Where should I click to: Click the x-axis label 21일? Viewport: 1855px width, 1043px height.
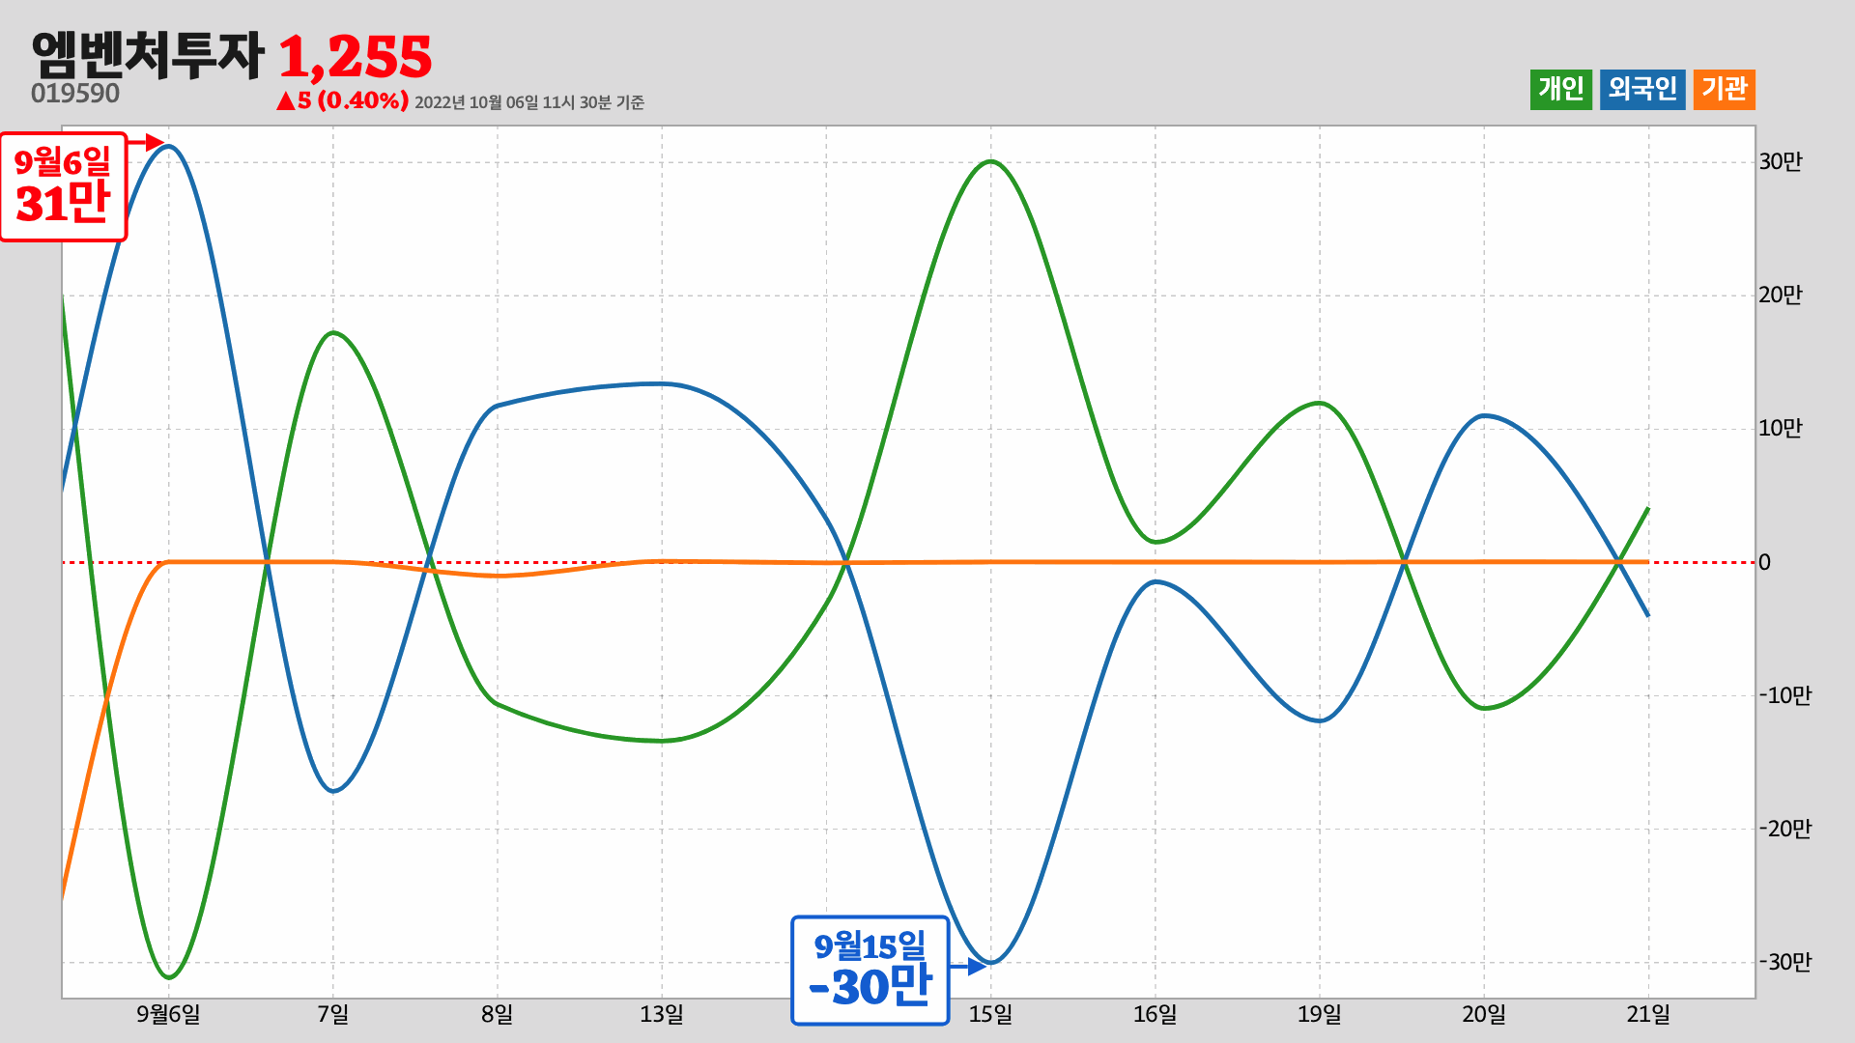coord(1648,1014)
